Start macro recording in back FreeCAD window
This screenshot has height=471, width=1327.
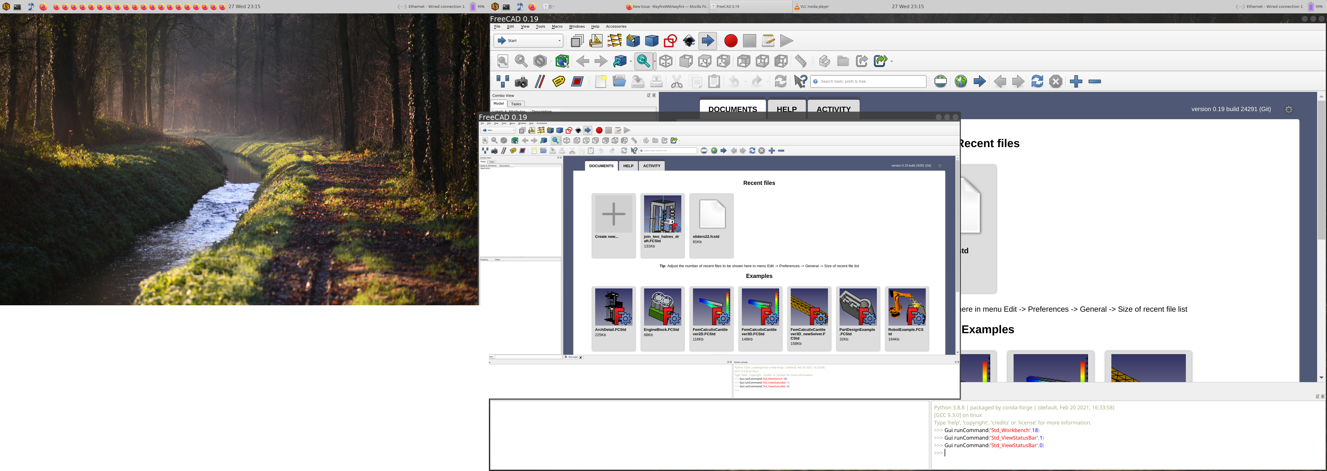tap(730, 41)
